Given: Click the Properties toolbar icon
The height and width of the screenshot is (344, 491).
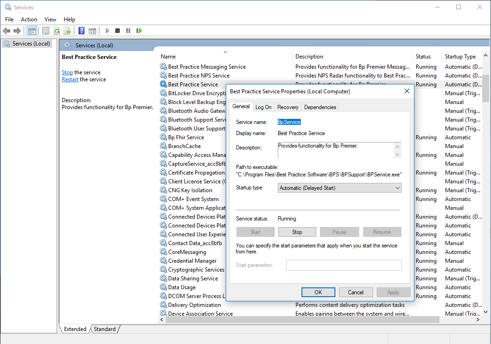Looking at the screenshot, I should [x=46, y=31].
